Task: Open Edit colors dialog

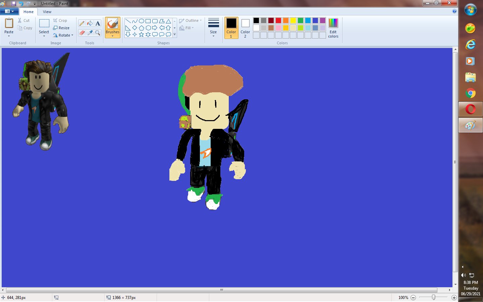Action: [x=333, y=28]
